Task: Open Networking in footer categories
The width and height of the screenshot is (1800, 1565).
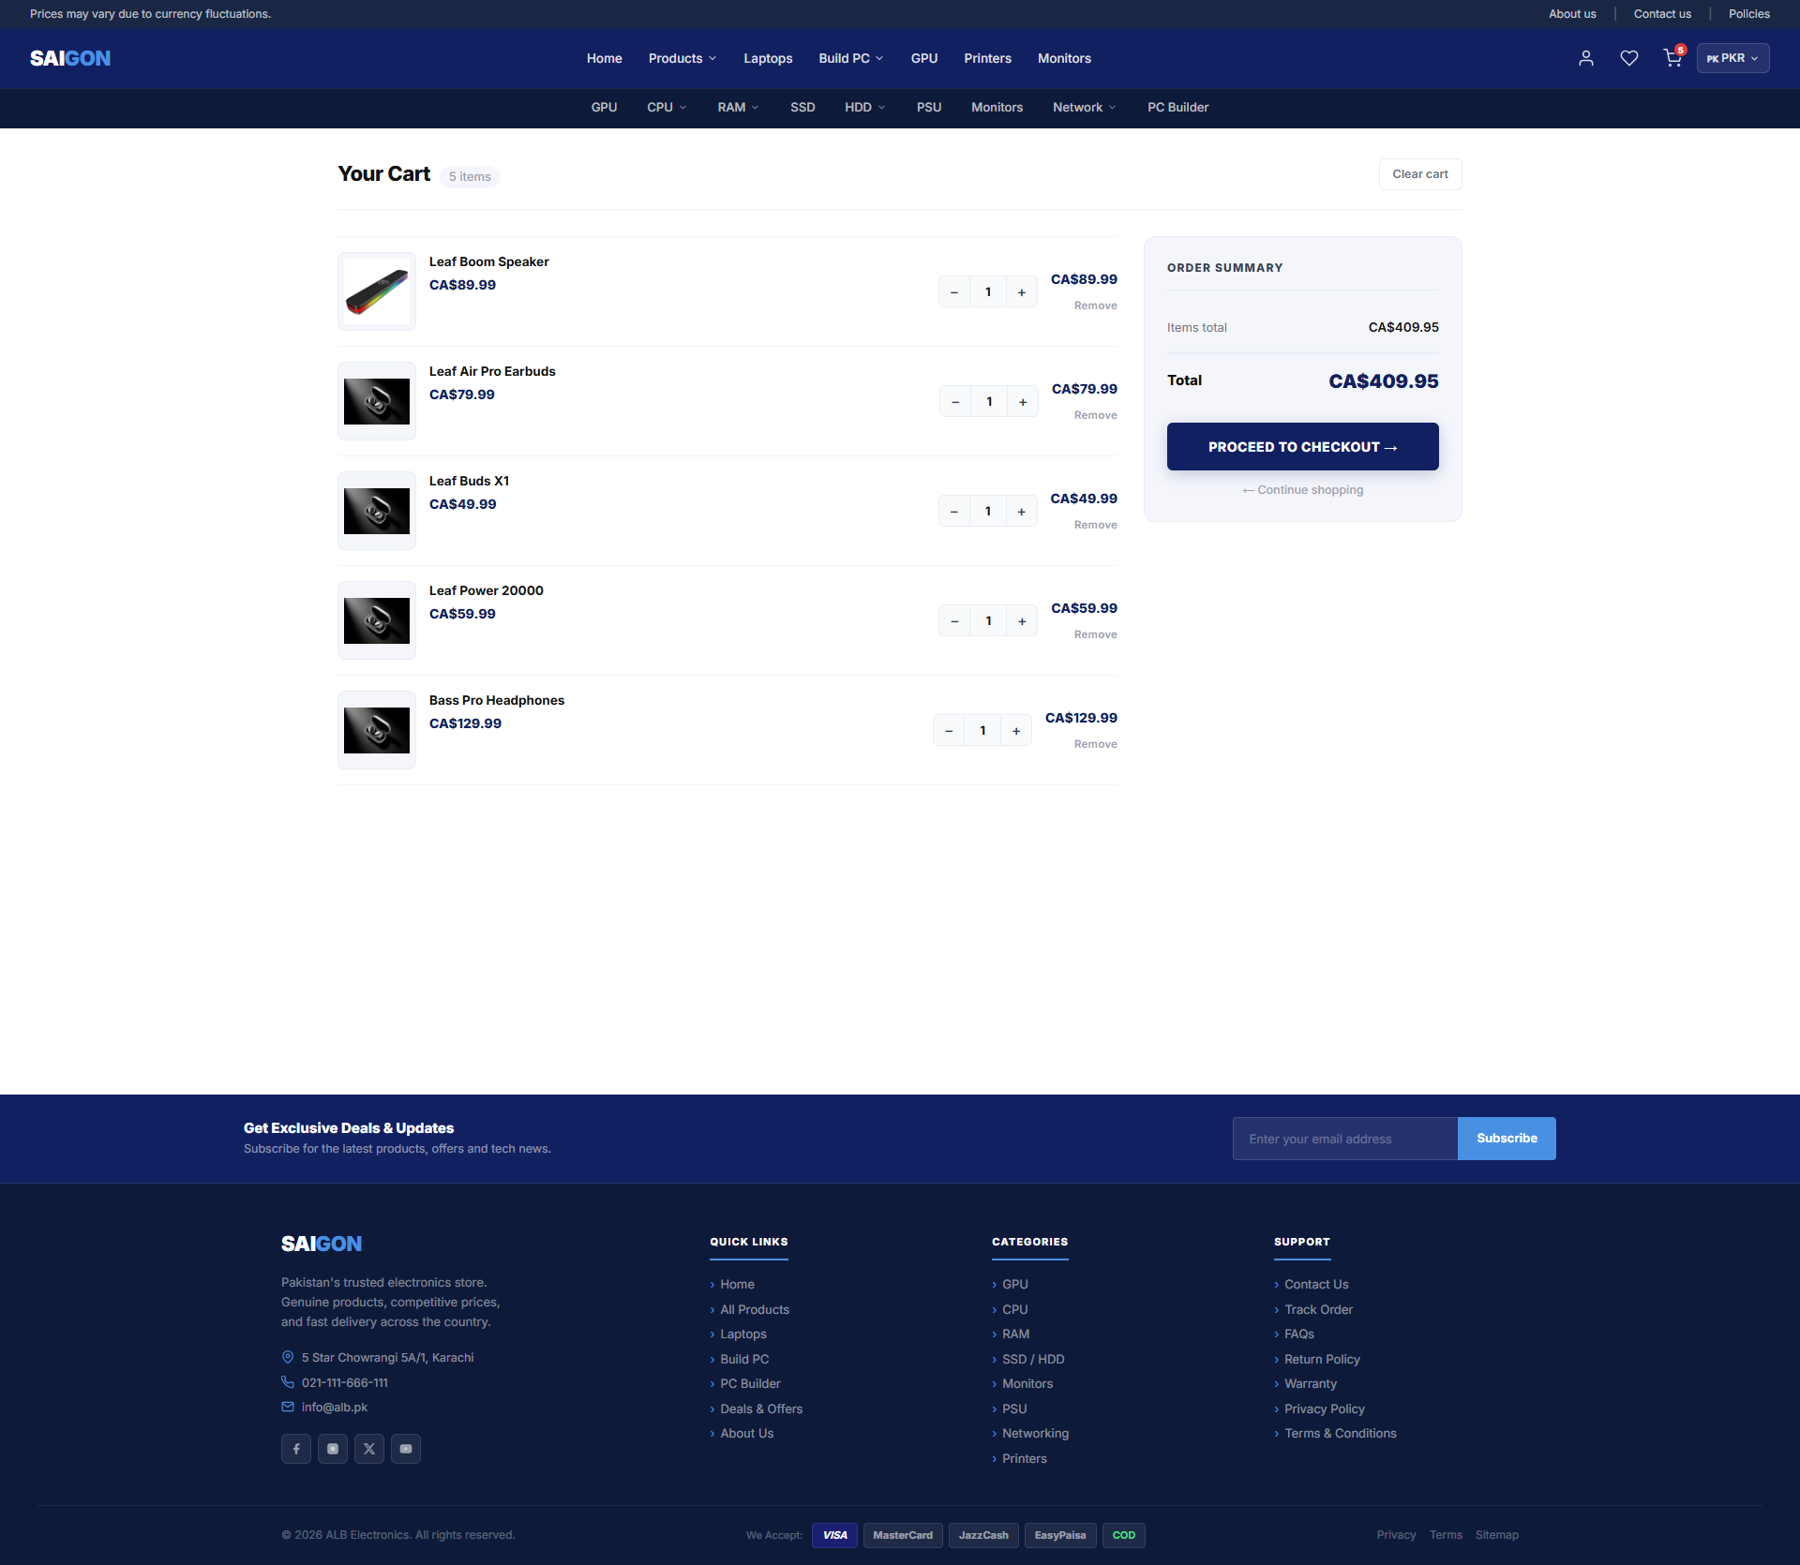Action: pyautogui.click(x=1035, y=1433)
